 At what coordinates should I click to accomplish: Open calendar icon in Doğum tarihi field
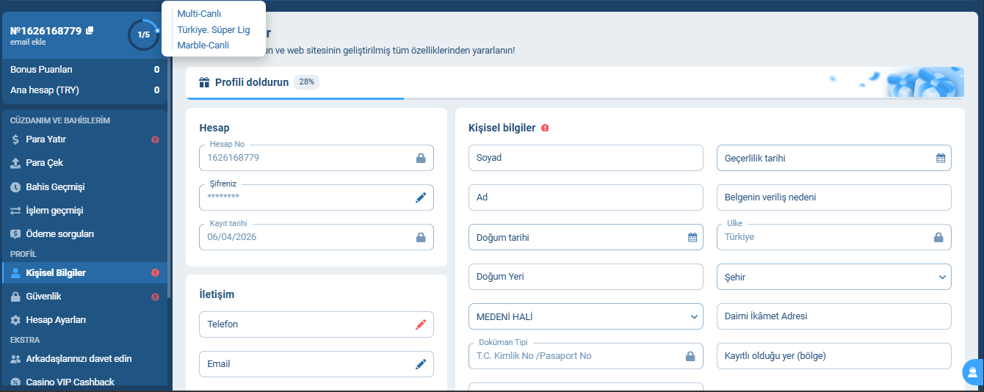click(x=692, y=237)
